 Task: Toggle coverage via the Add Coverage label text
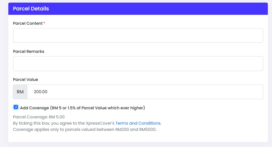tap(82, 108)
